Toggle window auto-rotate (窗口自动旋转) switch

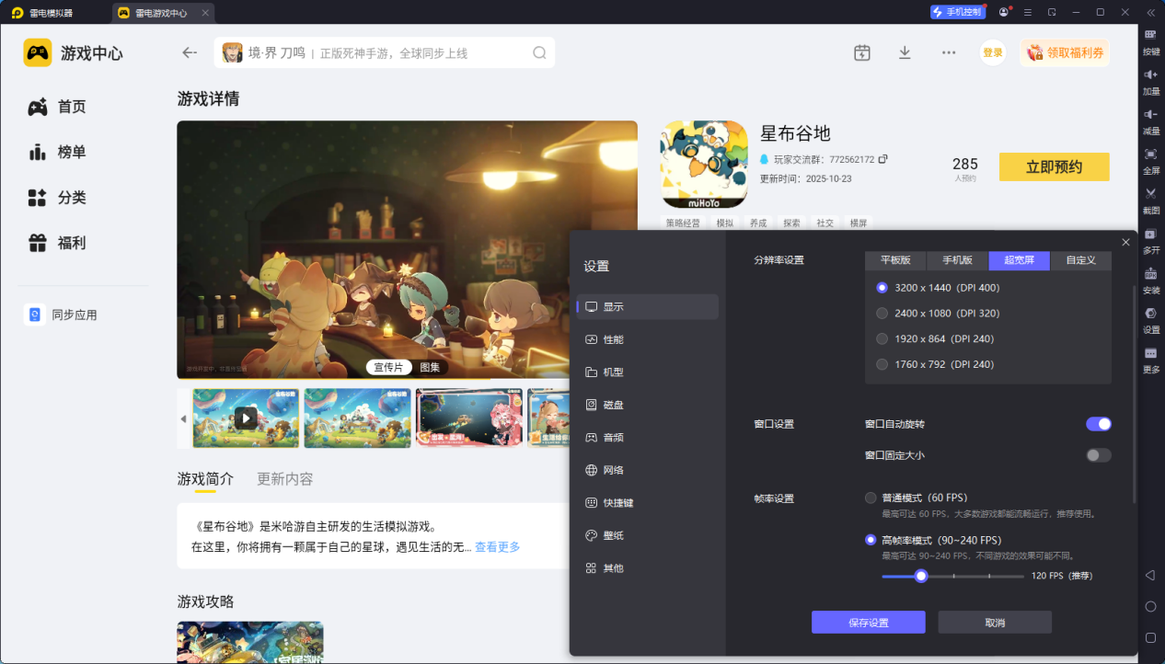tap(1098, 424)
